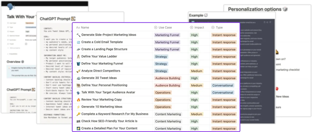
Task: Click Marketing Funnel tag on Cold Email Template row
Action: pos(167,42)
